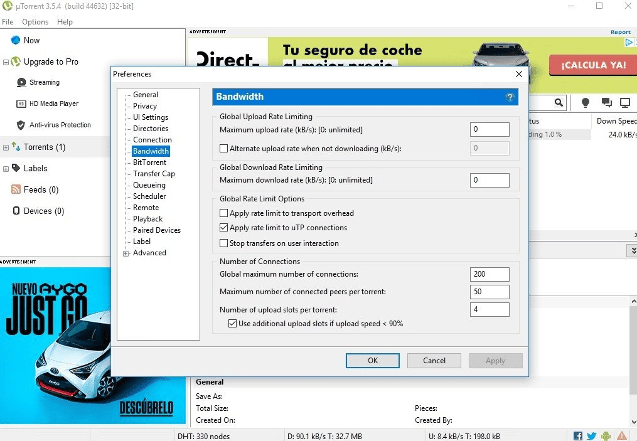Click Global maximum number of connections field
Screen dimensions: 637x441
[x=490, y=274]
